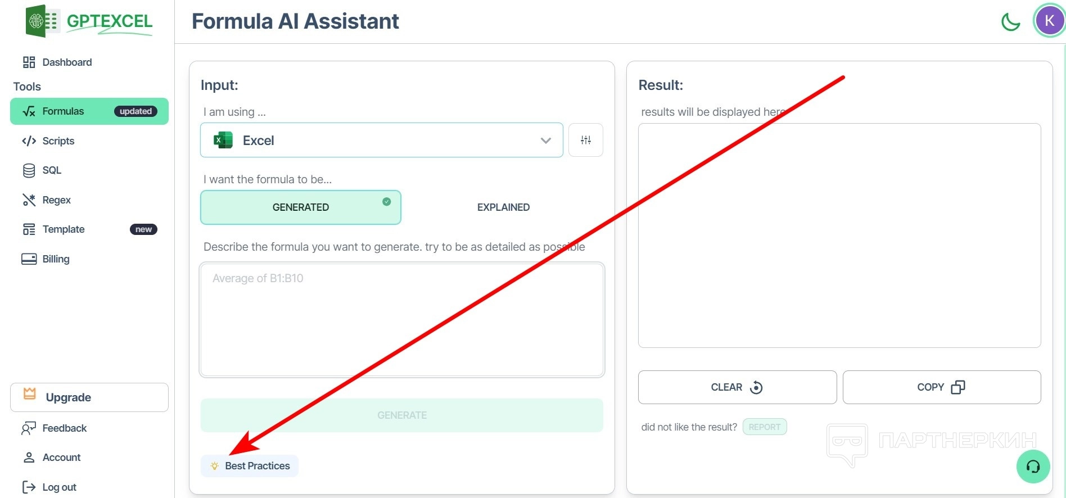Click the Best Practices lightbulb icon
This screenshot has width=1066, height=498.
(214, 466)
